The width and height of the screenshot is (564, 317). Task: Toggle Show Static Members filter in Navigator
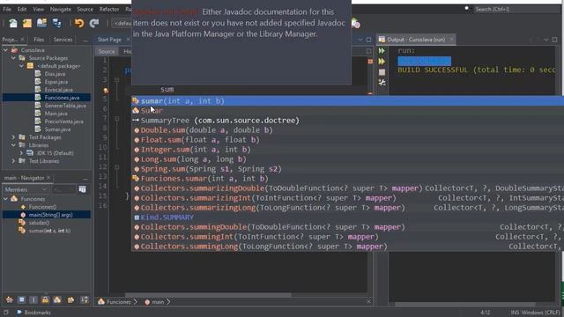[33, 299]
